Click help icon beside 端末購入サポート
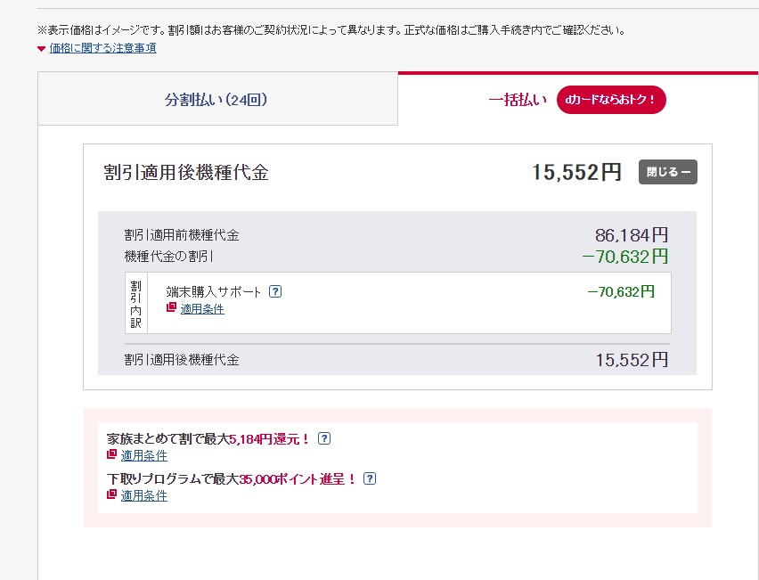The height and width of the screenshot is (580, 759). click(x=275, y=291)
